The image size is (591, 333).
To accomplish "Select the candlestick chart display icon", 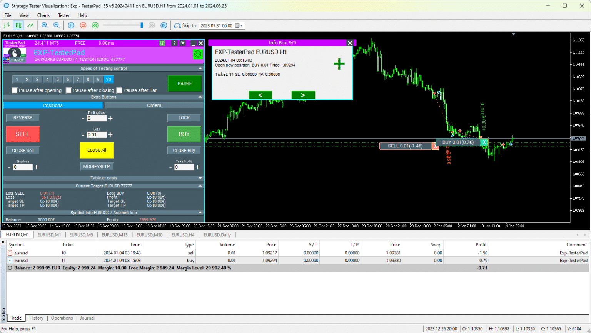I will [18, 25].
